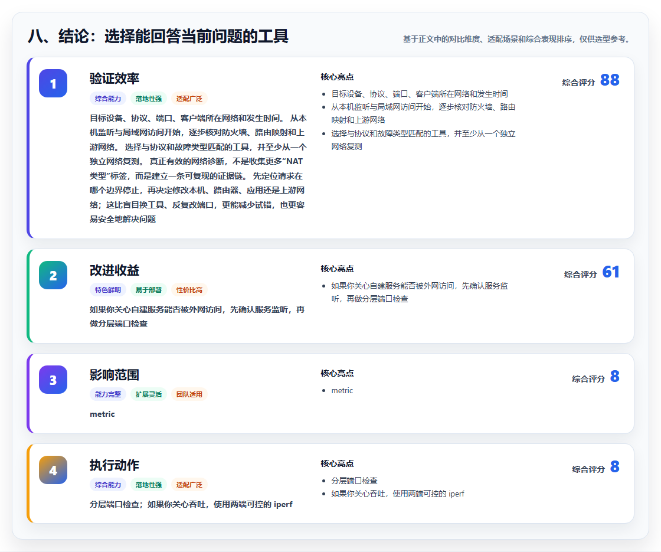Click the metric bullet in 影响范围 card
This screenshot has height=552, width=661.
pyautogui.click(x=342, y=390)
